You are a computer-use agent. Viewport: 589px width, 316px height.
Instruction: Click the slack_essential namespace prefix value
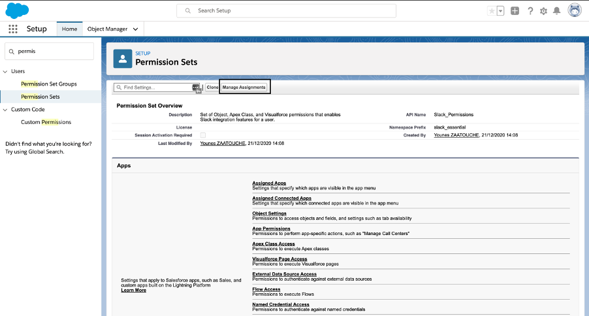(450, 127)
